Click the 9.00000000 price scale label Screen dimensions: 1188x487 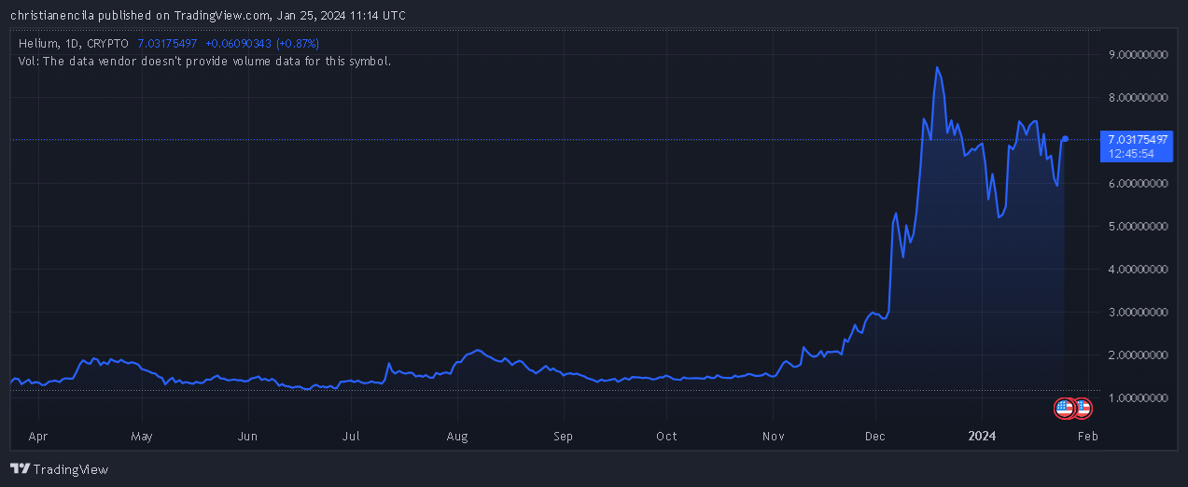pyautogui.click(x=1138, y=55)
